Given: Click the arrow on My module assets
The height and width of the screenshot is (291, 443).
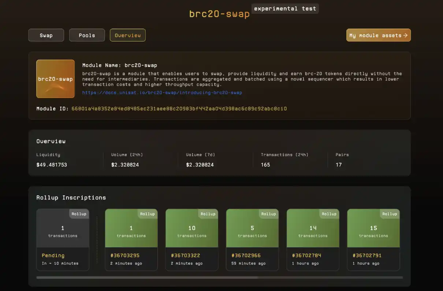Looking at the screenshot, I should pos(405,35).
